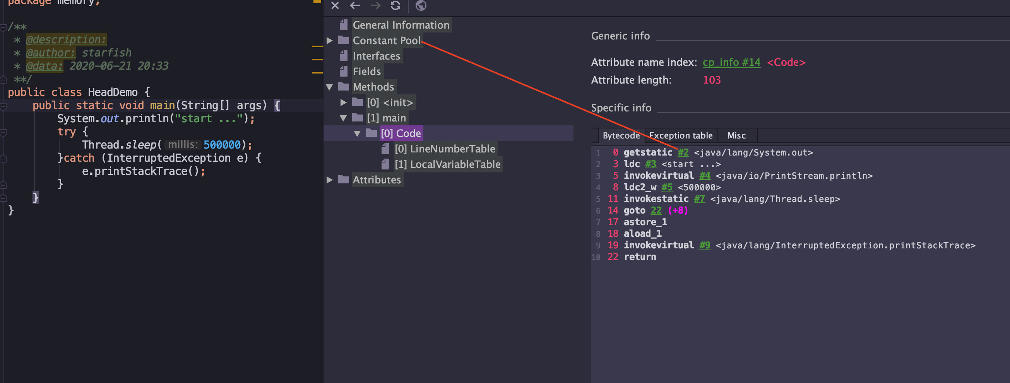Follow the cp_info #14 link
The width and height of the screenshot is (1010, 383).
(x=731, y=62)
